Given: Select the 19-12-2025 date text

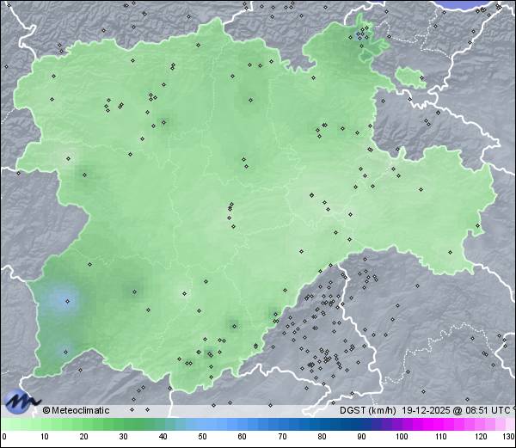Looking at the screenshot, I should pyautogui.click(x=423, y=410).
